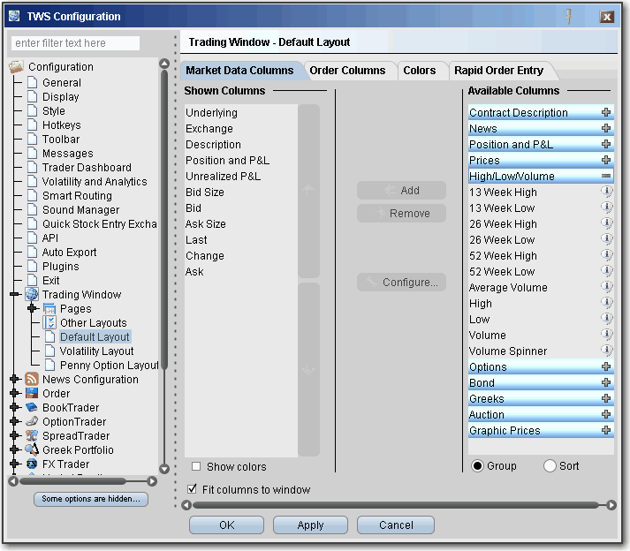Expand the Contract Description group

(606, 112)
